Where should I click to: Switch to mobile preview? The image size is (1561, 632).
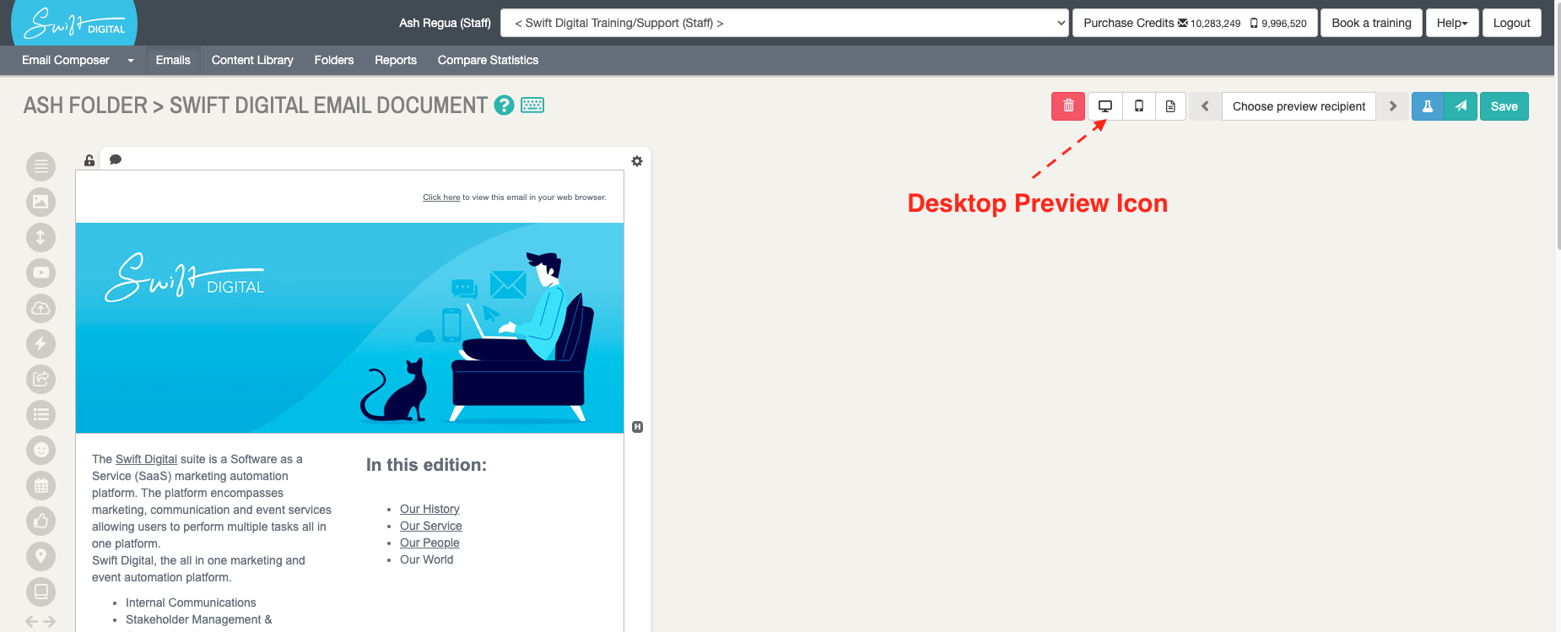(1139, 106)
